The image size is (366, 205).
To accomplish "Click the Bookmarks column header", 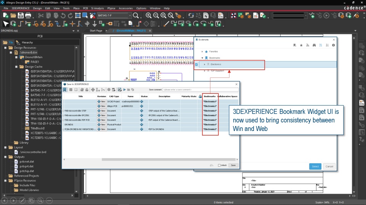I will 210,96.
